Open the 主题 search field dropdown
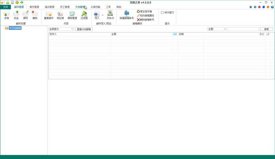The image size is (275, 159). (217, 29)
